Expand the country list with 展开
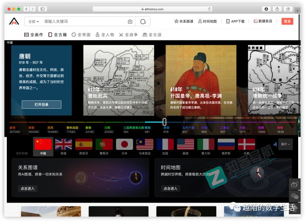The image size is (305, 221). tap(286, 144)
